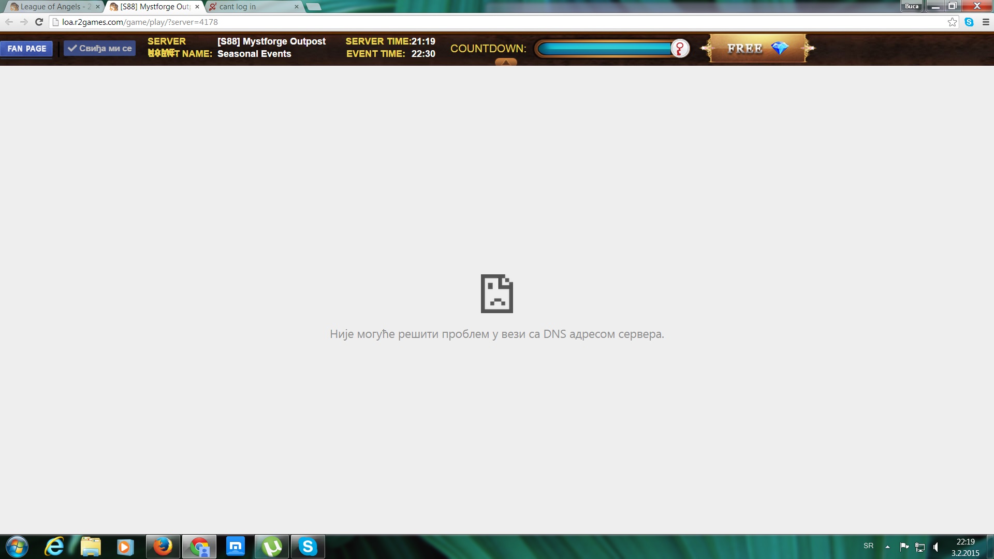Open the Skype extension icon in toolbar
Screen dimensions: 994x559
point(969,22)
